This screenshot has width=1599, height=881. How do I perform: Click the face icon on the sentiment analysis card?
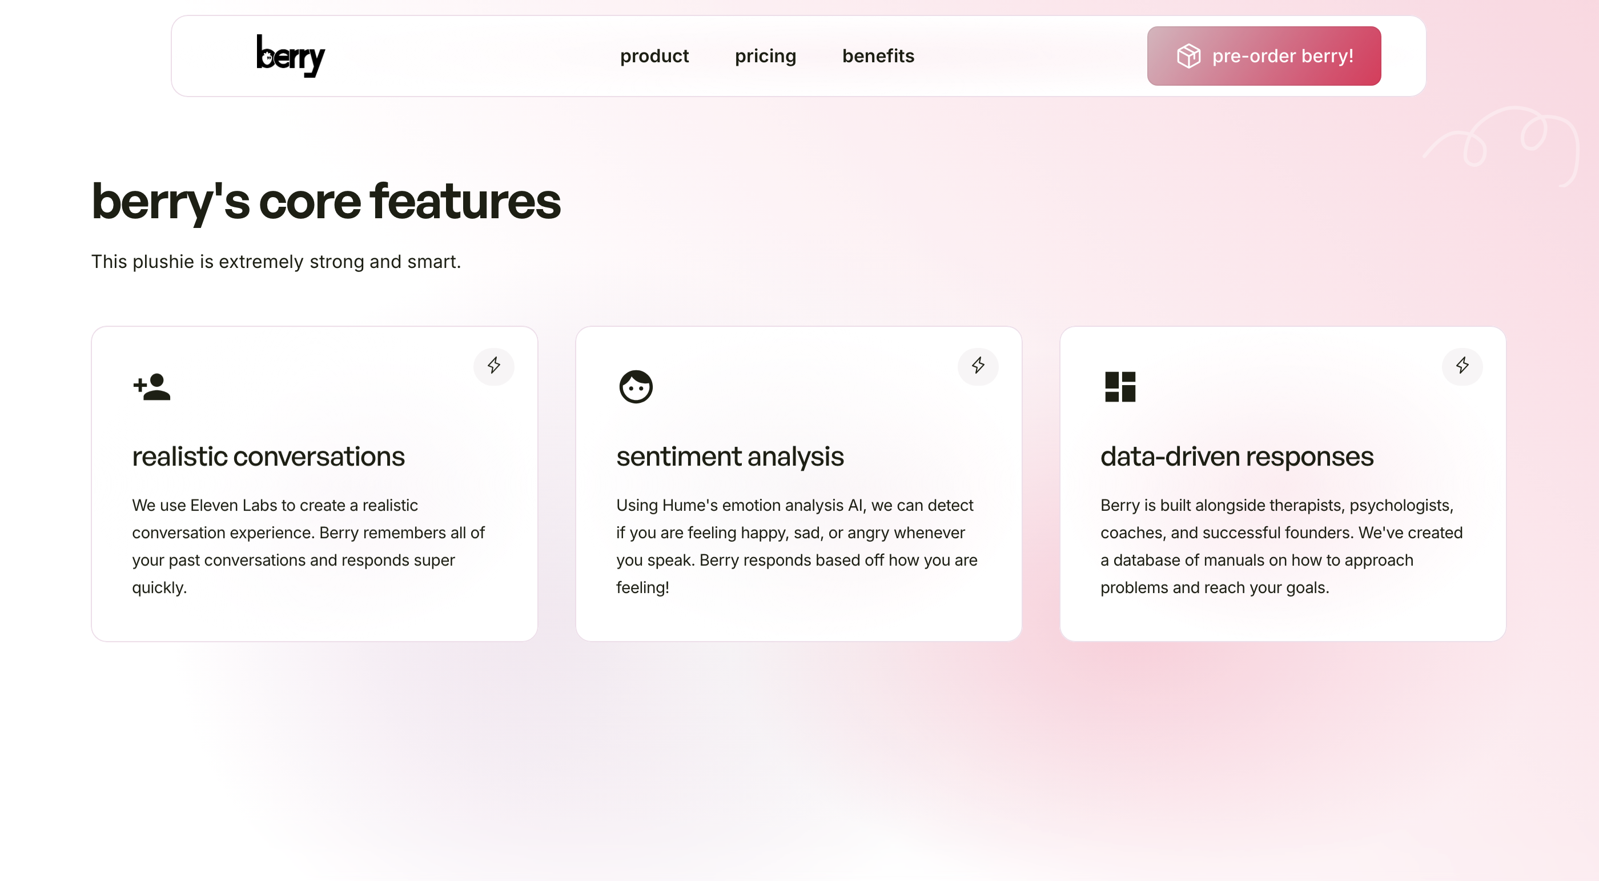pos(636,387)
